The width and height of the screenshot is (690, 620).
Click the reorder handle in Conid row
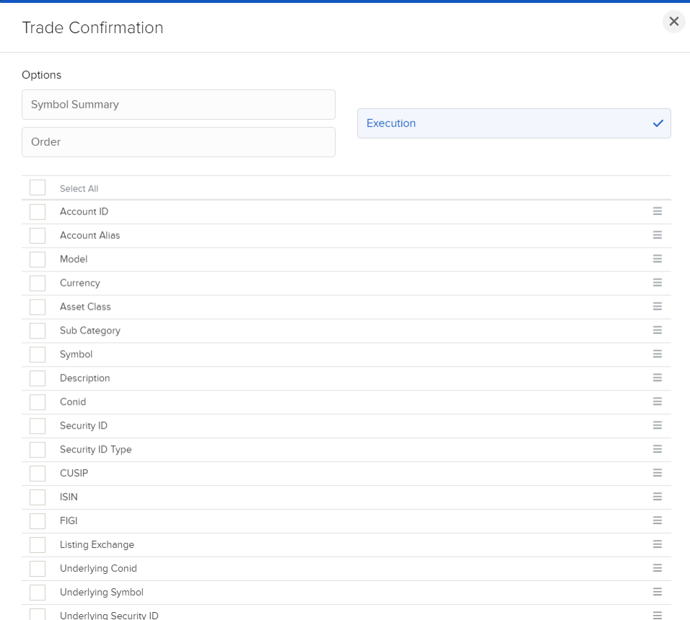point(657,402)
